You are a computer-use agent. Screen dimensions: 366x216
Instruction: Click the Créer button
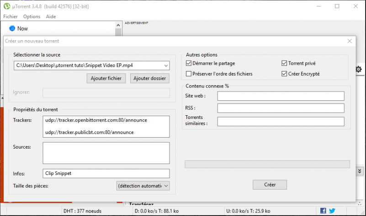pyautogui.click(x=270, y=185)
